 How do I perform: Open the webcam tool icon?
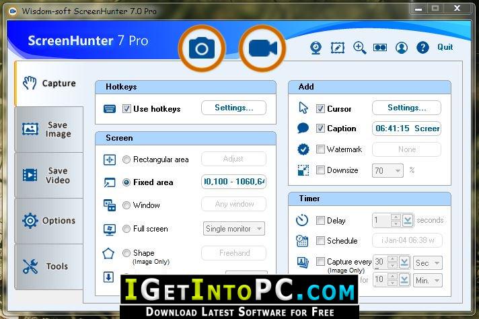coord(316,48)
